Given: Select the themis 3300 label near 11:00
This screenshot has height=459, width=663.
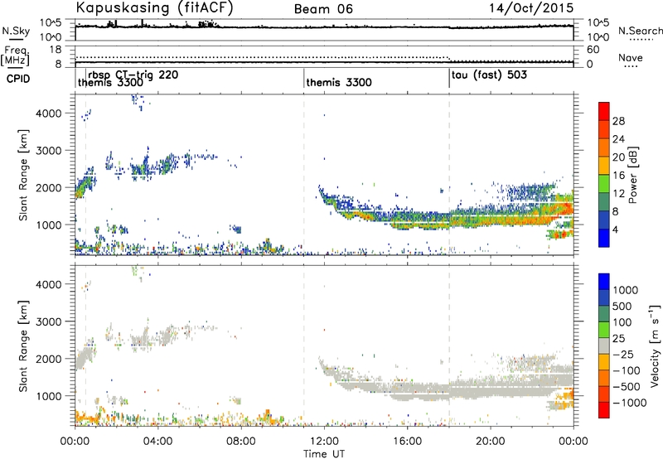Looking at the screenshot, I should (x=339, y=82).
